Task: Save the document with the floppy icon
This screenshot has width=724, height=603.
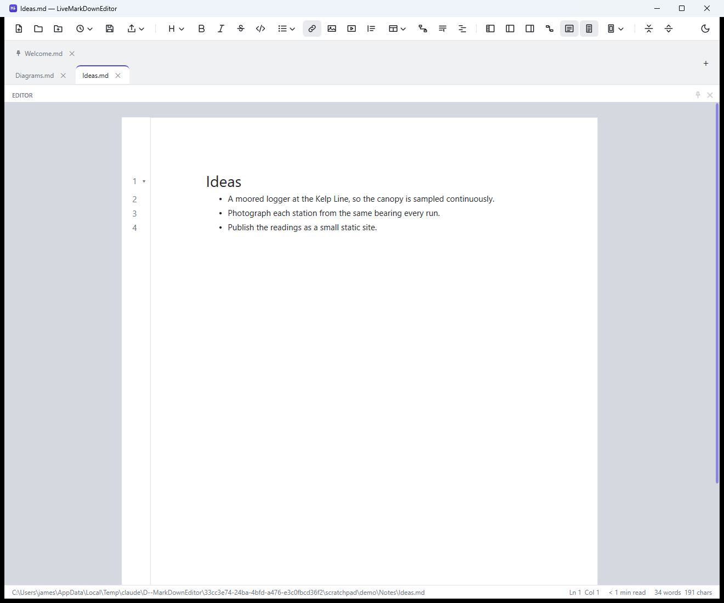Action: [110, 29]
